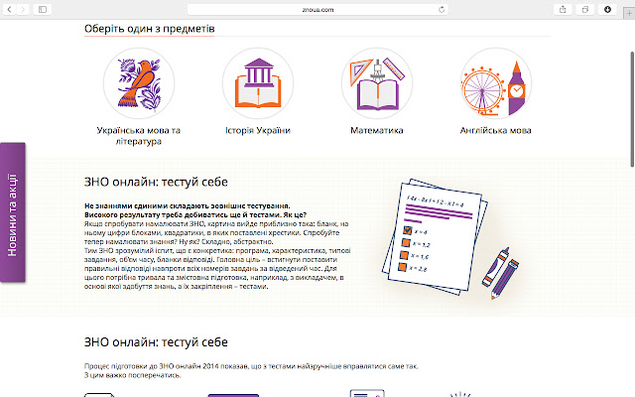
Task: Open the Share menu icon
Action: click(x=563, y=9)
